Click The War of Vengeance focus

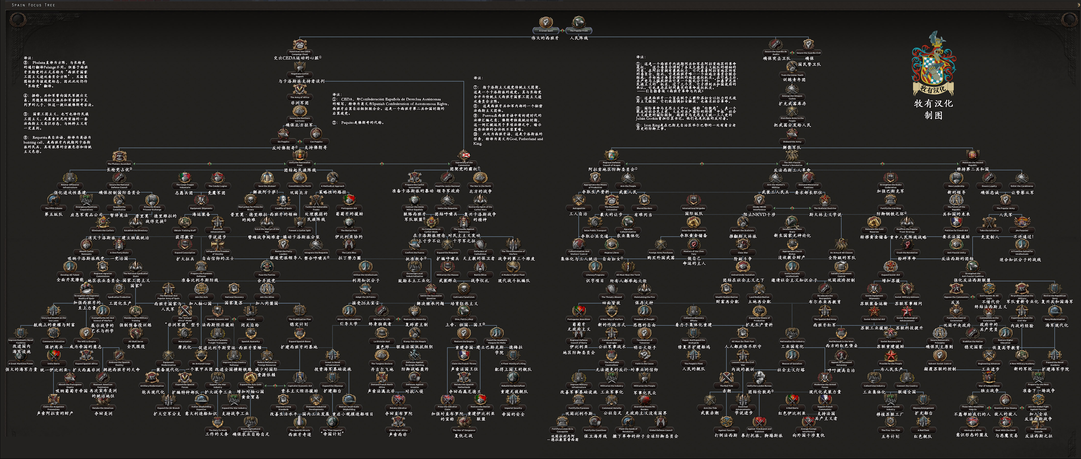464,424
